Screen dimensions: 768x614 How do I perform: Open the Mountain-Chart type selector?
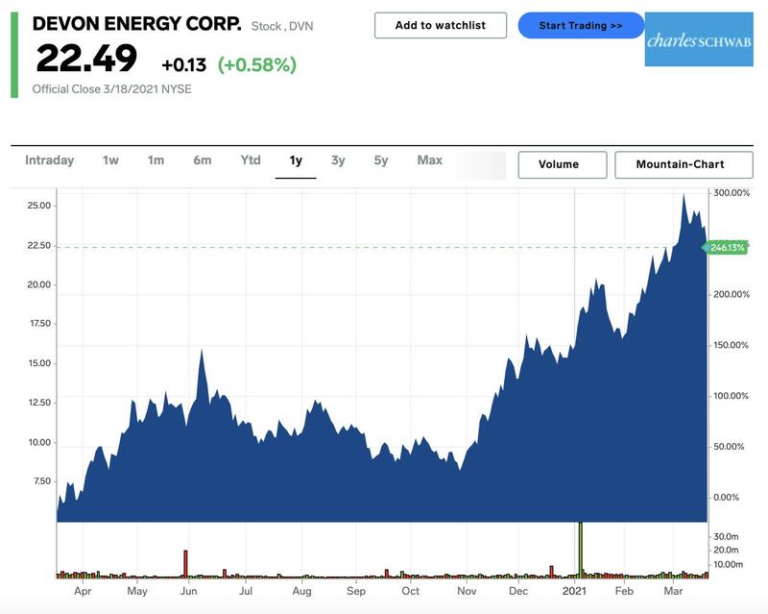tap(684, 164)
